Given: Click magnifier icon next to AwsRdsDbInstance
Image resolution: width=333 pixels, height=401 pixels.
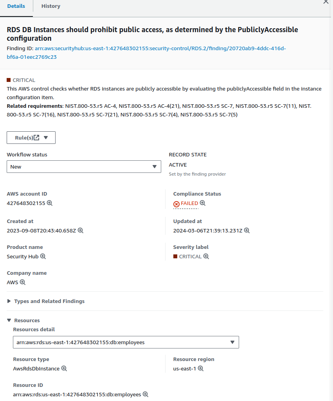Looking at the screenshot, I should point(64,368).
